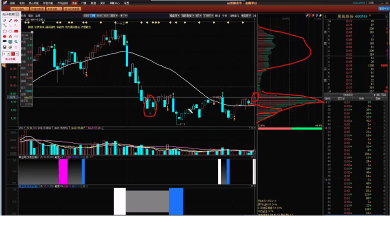The height and width of the screenshot is (227, 390).
Task: Close the drawing tool palette
Action: click(17, 14)
